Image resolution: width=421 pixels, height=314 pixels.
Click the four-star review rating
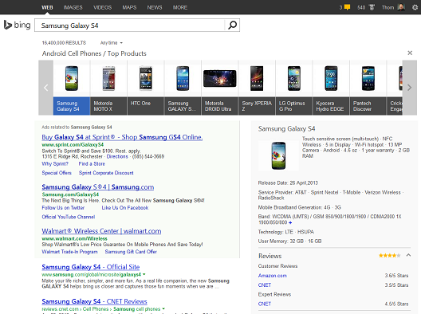coord(389,256)
